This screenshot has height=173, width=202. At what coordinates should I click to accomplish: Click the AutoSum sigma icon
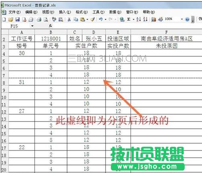point(129,19)
